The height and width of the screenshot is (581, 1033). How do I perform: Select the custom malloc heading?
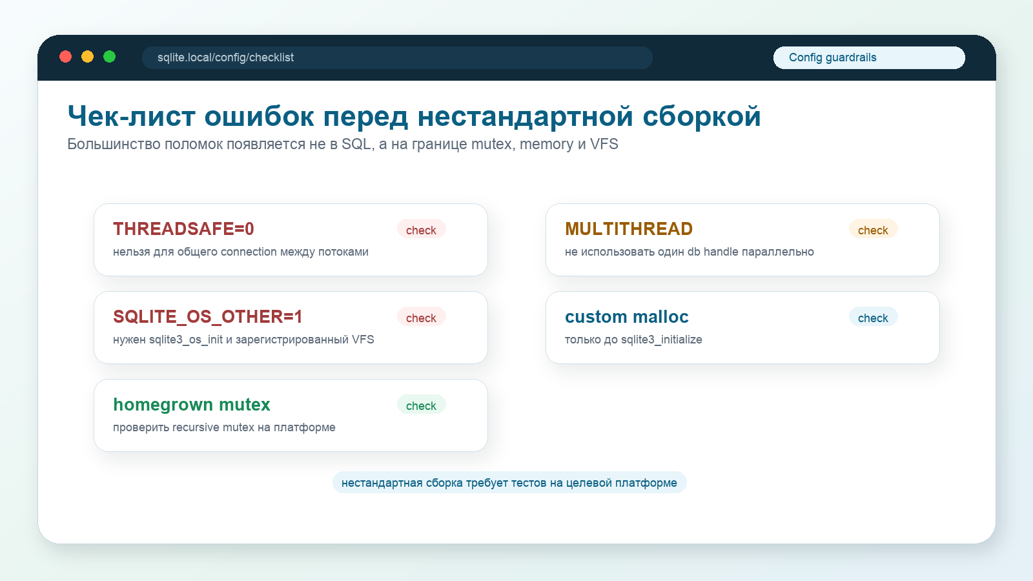[x=627, y=317]
